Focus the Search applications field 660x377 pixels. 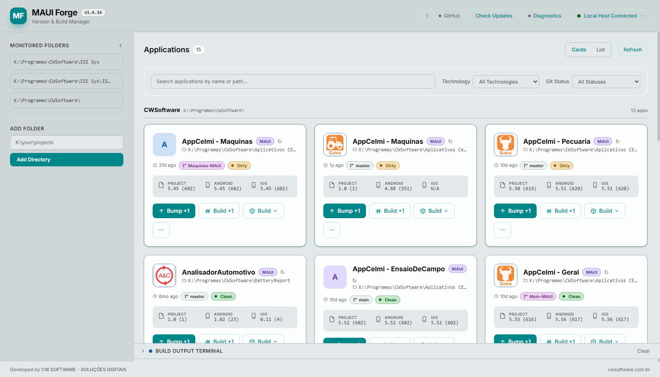pos(293,82)
